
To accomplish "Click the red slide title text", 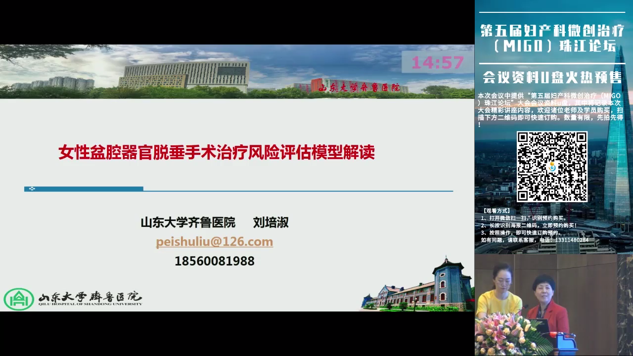I will pyautogui.click(x=217, y=152).
